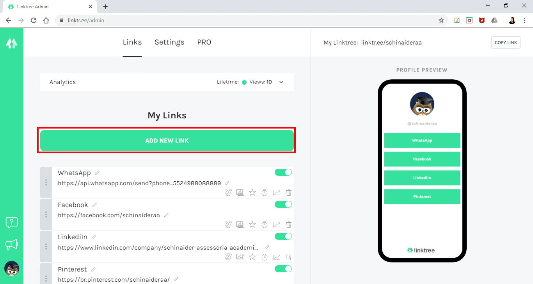This screenshot has width=533, height=284.
Task: Grab the WhatsApp row drag handle
Action: (x=46, y=182)
